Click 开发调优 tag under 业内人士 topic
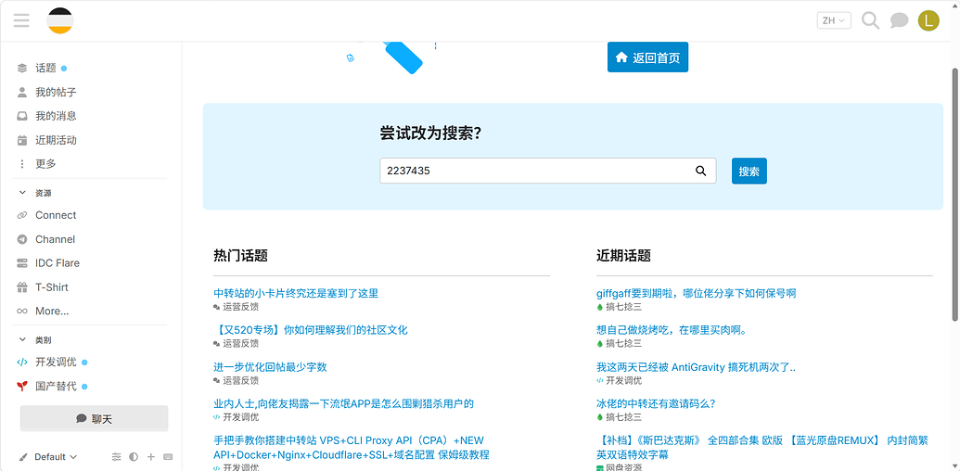Screen dimensions: 960x471 [x=237, y=417]
